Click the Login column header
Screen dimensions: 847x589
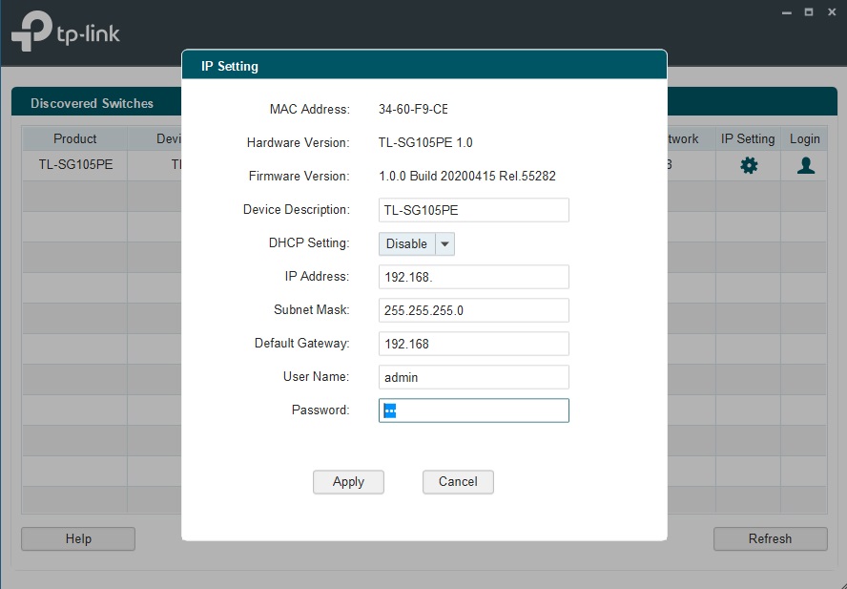804,139
